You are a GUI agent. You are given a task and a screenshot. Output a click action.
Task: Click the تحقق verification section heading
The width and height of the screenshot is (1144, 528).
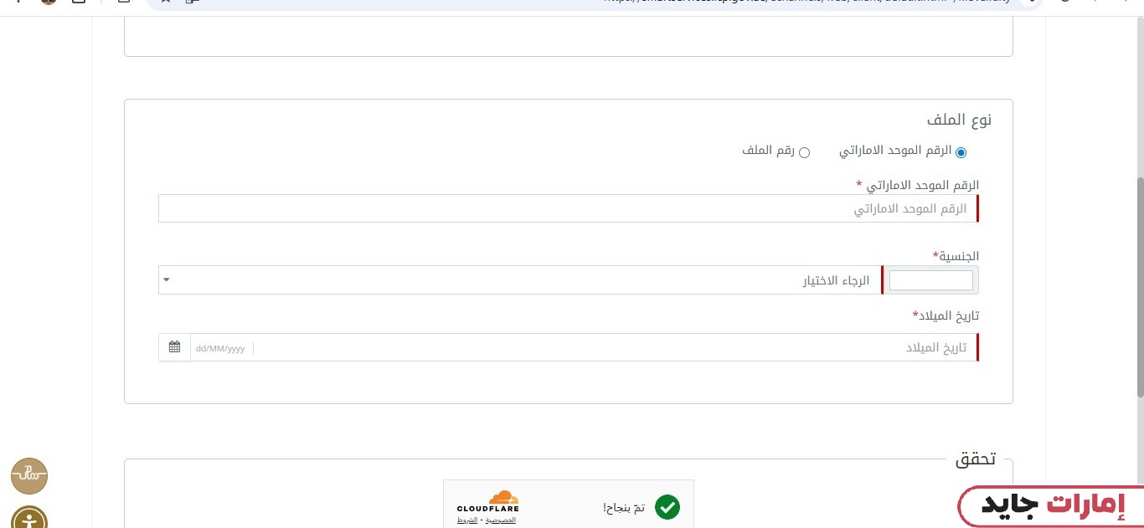coord(975,459)
